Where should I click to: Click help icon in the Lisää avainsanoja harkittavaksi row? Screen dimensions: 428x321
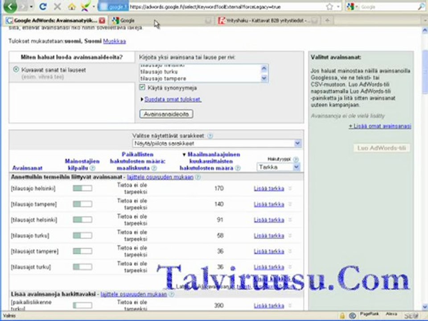pyautogui.click(x=171, y=294)
